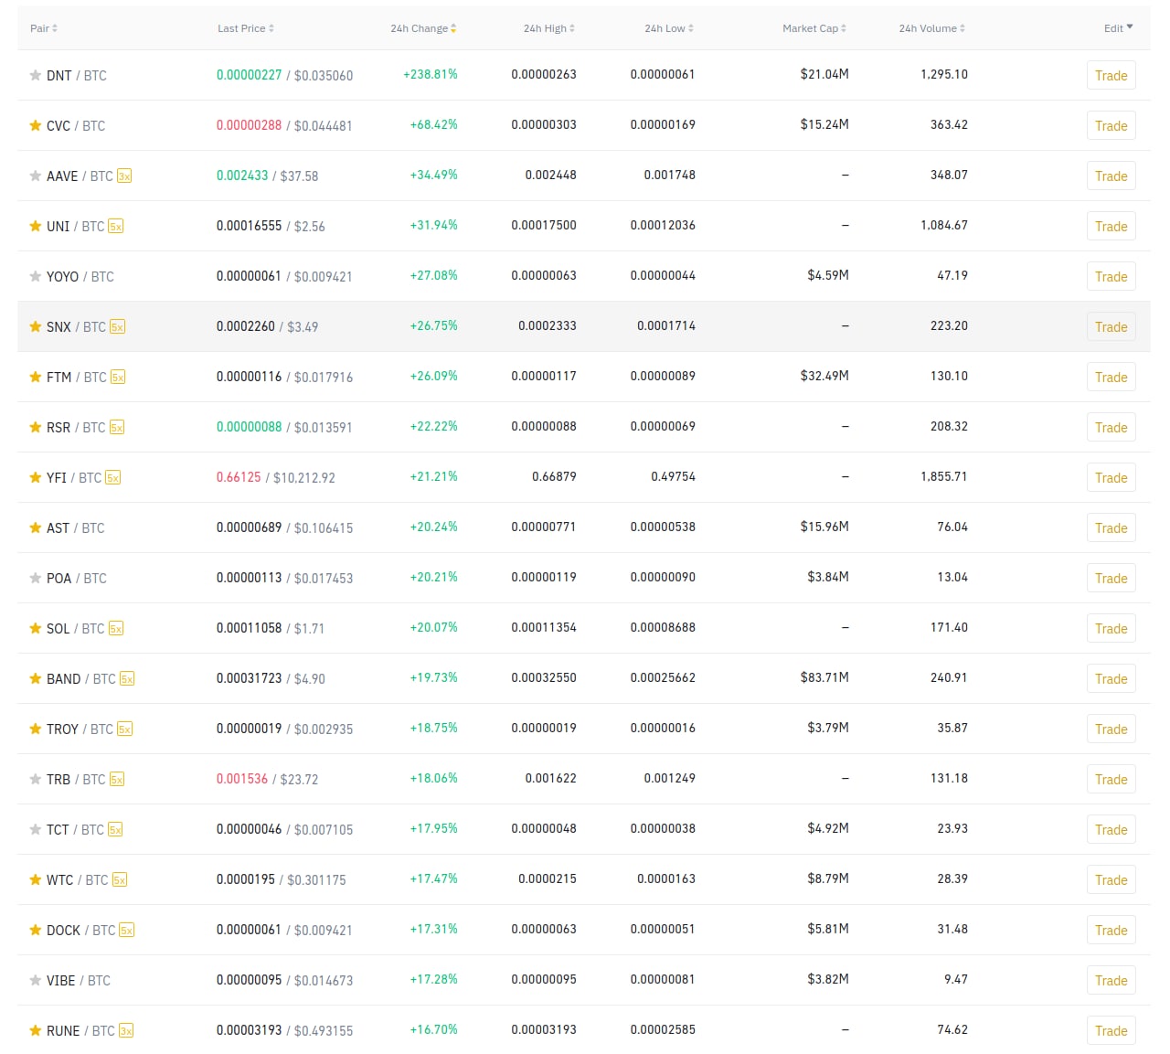
Task: Sort by 24h Volume column header
Action: [x=932, y=28]
